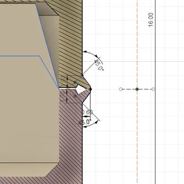Click the open endpoint circle on the 16.00 line

coord(153,89)
